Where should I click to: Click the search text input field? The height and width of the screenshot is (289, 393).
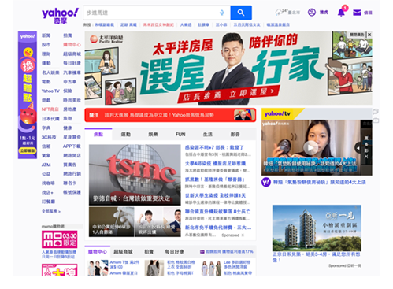coord(152,13)
